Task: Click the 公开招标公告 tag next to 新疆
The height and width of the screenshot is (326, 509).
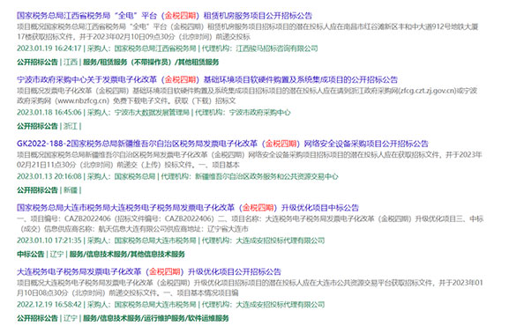Action: 37,189
